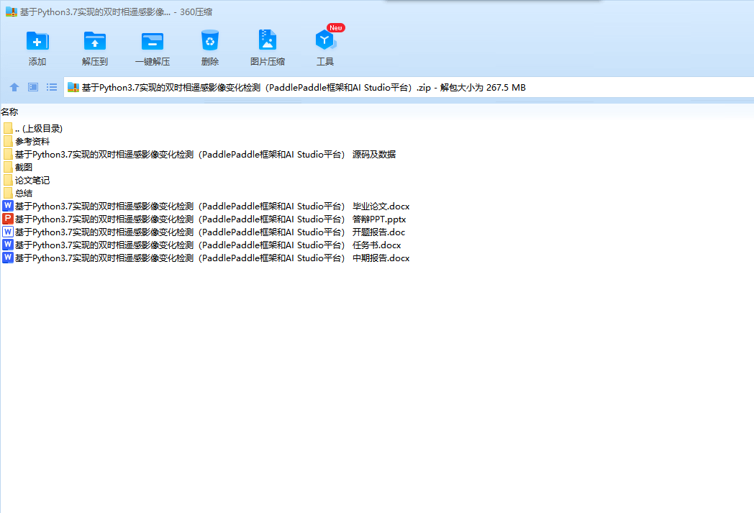Select the 论文笔记 folder icon
This screenshot has height=513, width=754.
[x=8, y=181]
